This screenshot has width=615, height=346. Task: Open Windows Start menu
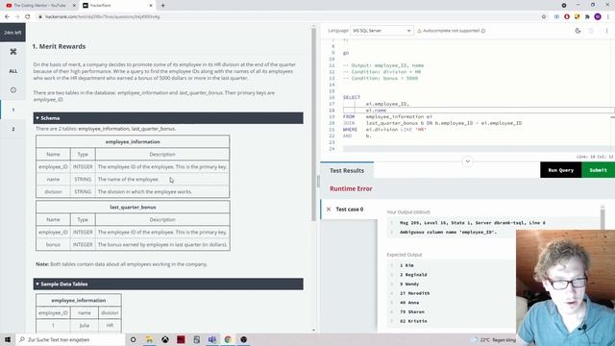8,339
